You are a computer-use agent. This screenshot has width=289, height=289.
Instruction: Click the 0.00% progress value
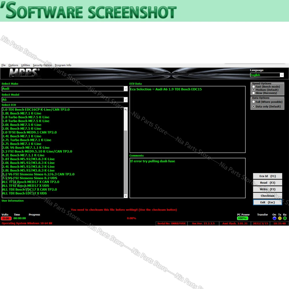(x=131, y=218)
